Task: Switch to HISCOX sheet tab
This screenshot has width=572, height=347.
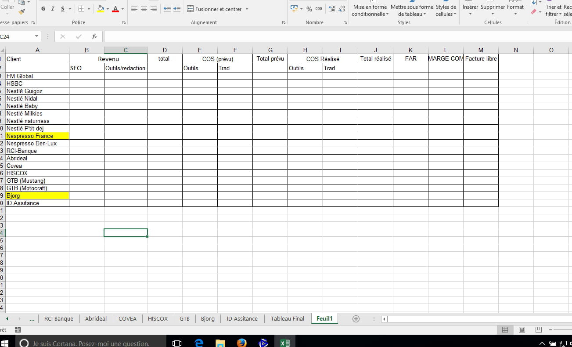Action: click(x=158, y=319)
